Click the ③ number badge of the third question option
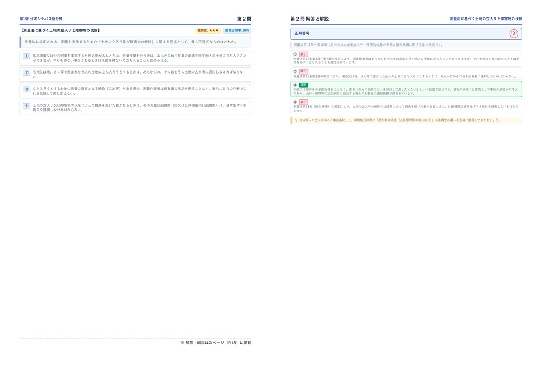This screenshot has width=542, height=383. pos(26,89)
